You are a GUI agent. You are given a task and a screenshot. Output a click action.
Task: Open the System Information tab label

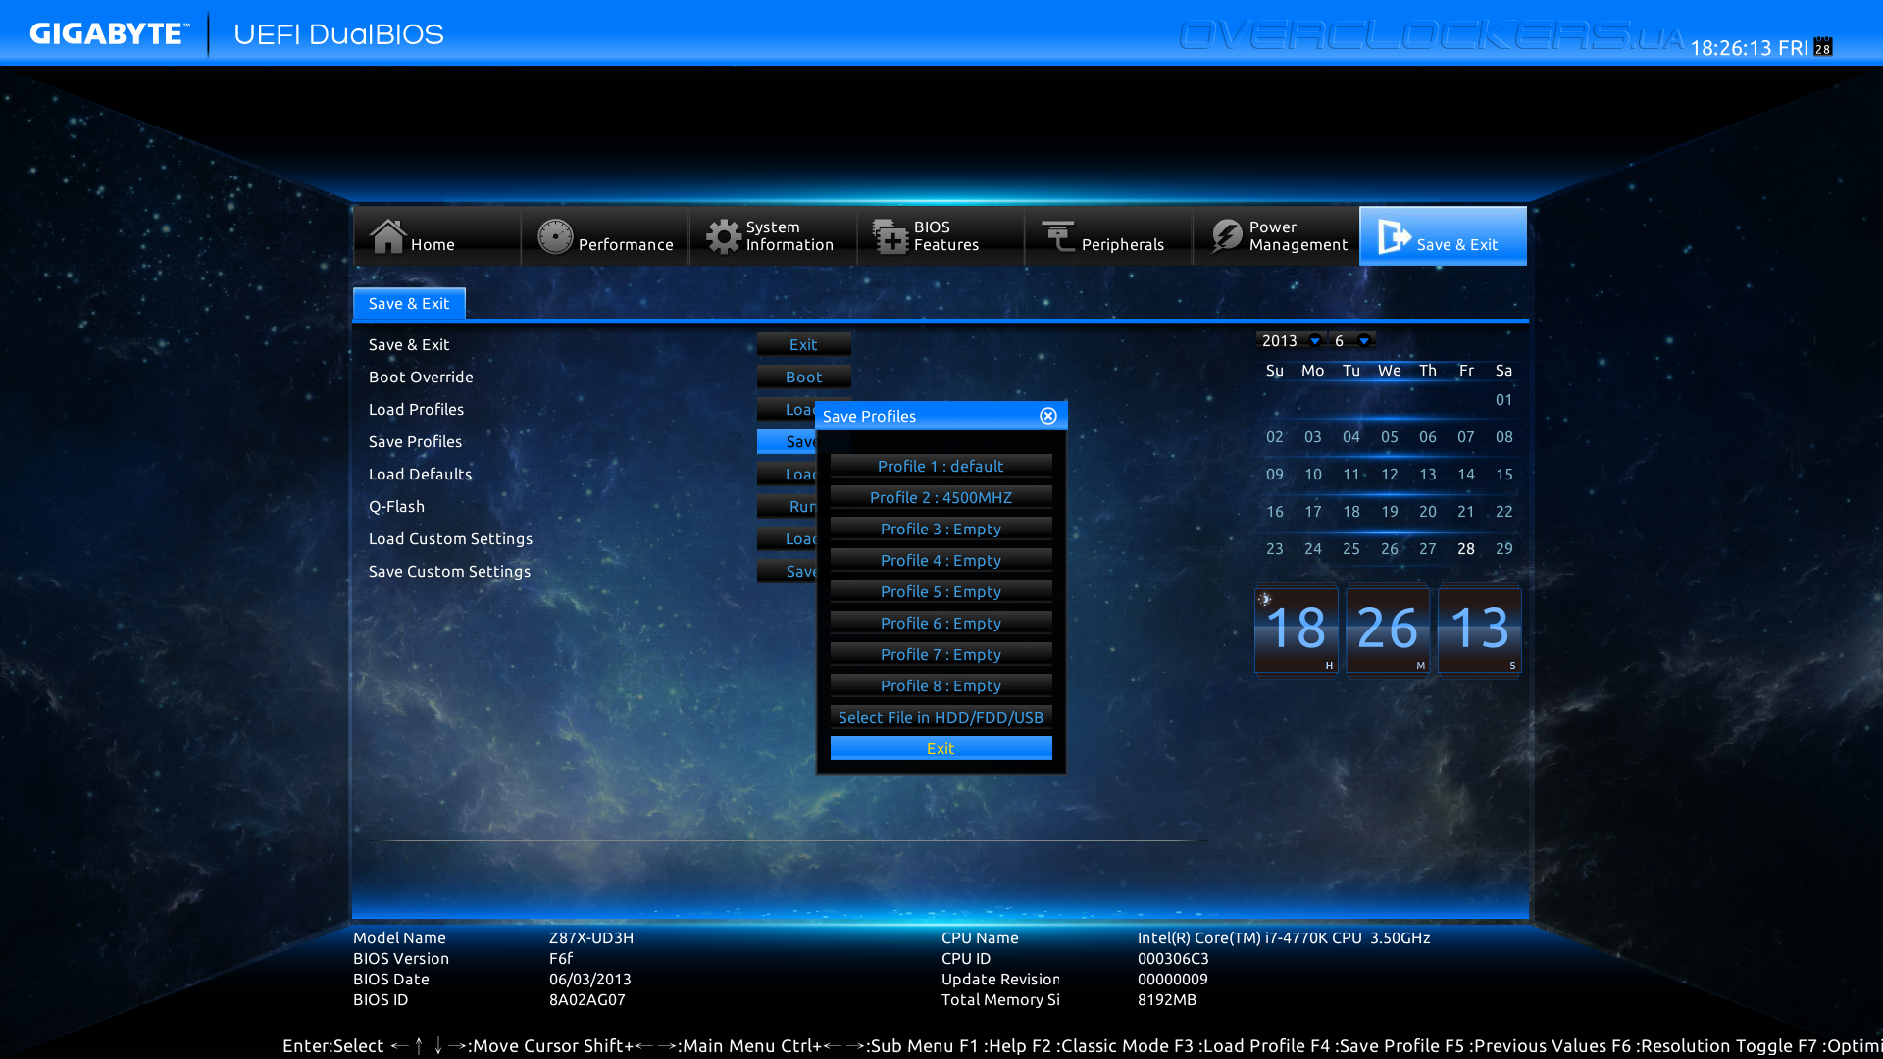point(789,236)
